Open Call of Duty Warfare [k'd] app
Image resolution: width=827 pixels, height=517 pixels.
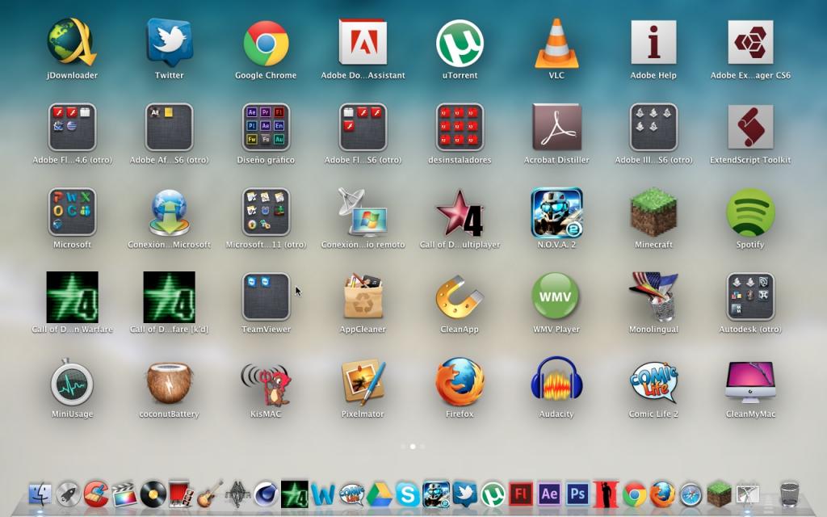click(x=169, y=297)
